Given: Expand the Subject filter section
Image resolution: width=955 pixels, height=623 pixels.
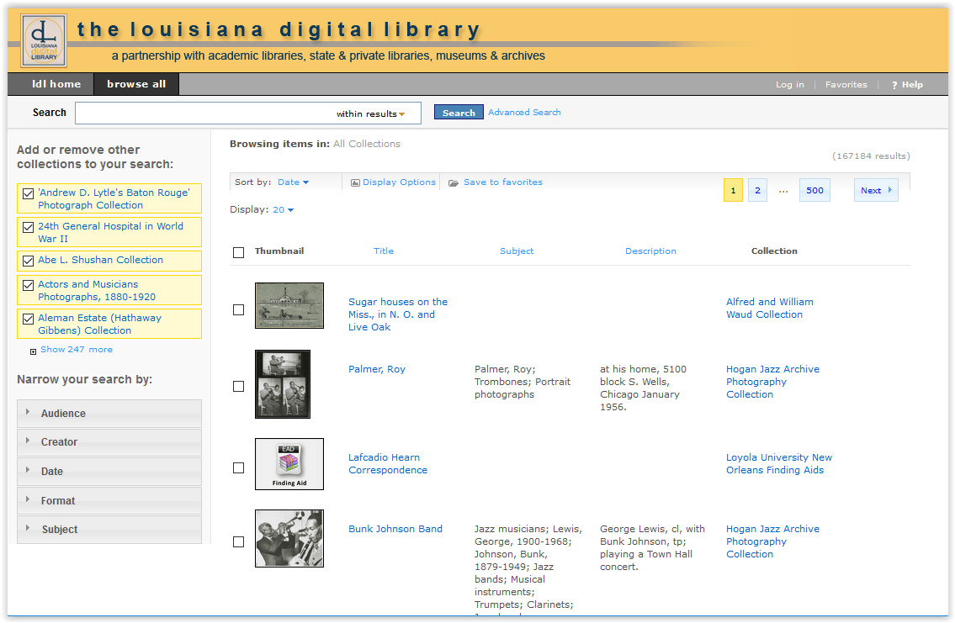Looking at the screenshot, I should 109,530.
